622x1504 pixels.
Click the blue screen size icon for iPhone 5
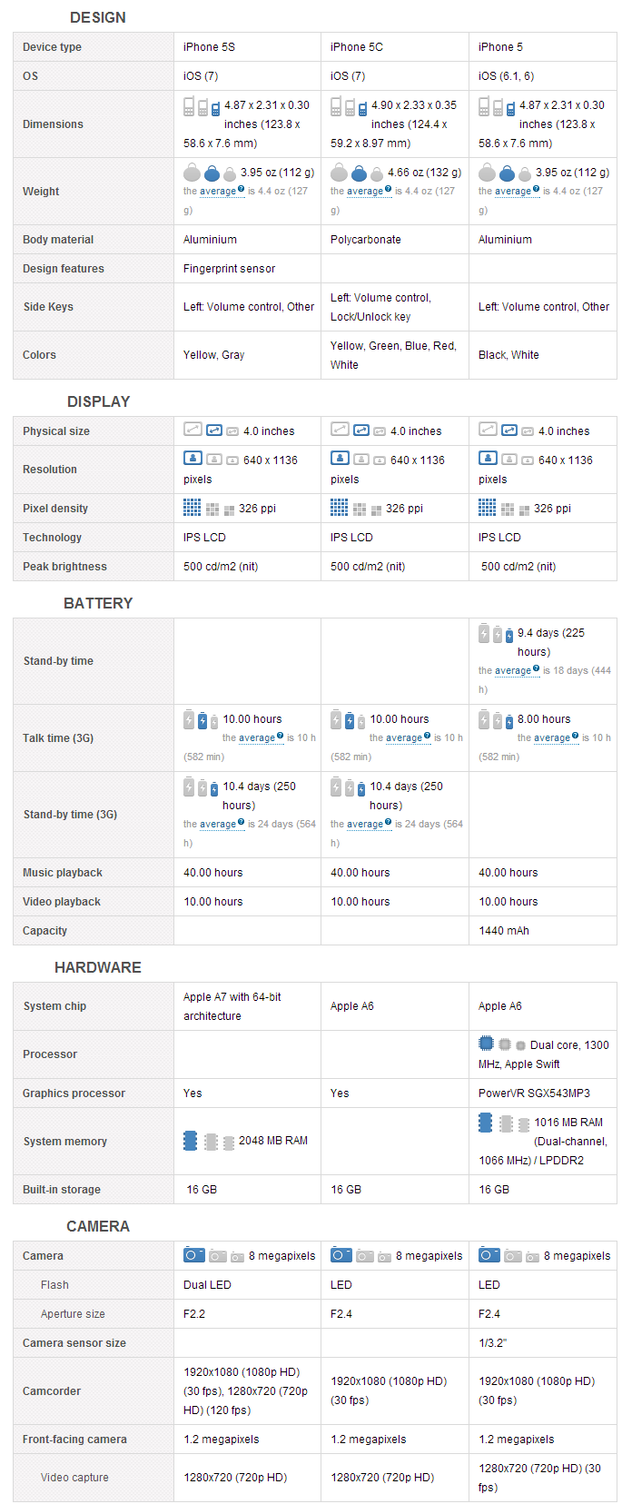click(508, 430)
